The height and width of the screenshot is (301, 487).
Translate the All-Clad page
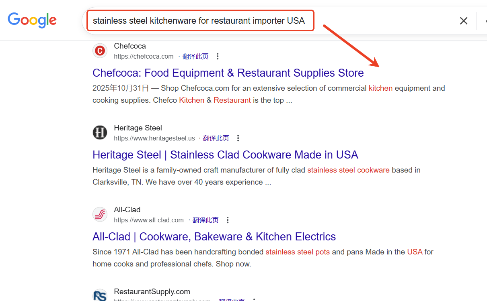click(205, 220)
